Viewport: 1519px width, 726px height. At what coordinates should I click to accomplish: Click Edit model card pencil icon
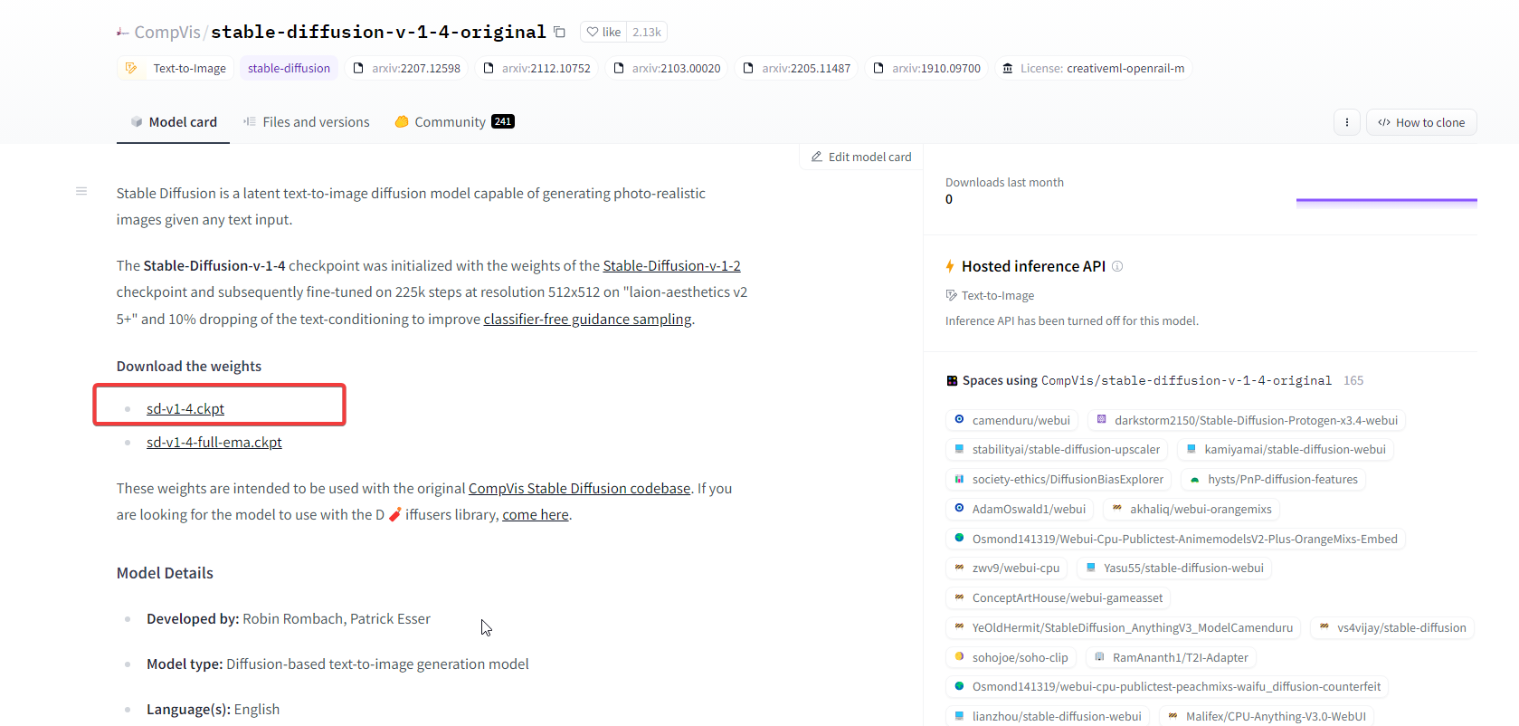(817, 157)
